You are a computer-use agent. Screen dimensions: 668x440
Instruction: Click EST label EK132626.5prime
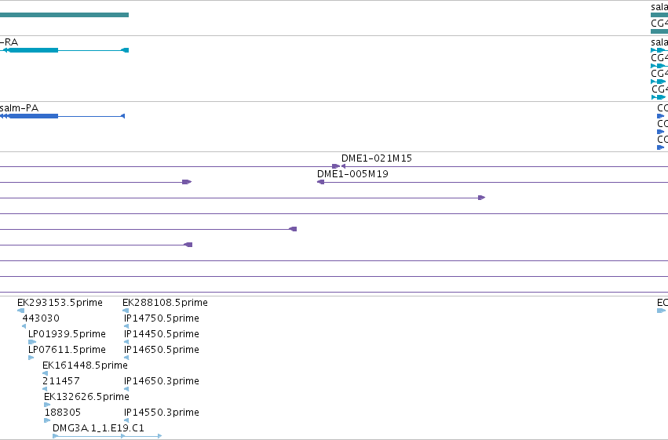[x=87, y=397]
